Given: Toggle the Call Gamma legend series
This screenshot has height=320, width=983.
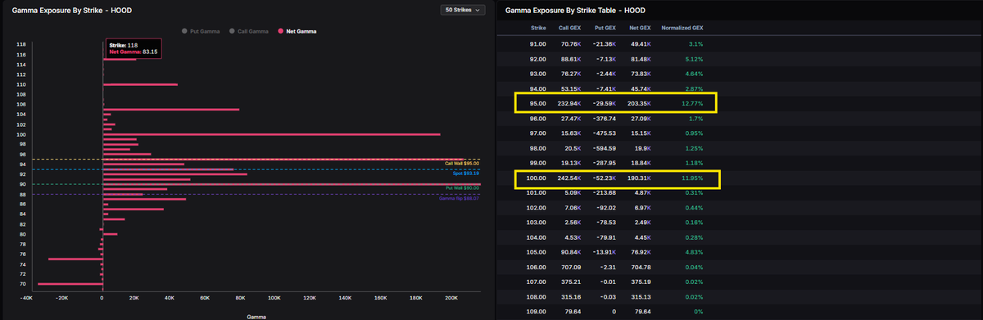Looking at the screenshot, I should (x=248, y=30).
